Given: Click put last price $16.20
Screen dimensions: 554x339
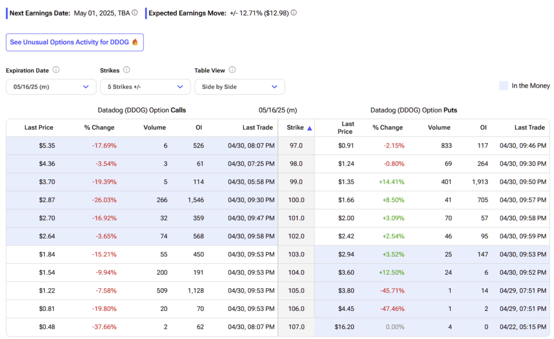Looking at the screenshot, I should point(345,327).
